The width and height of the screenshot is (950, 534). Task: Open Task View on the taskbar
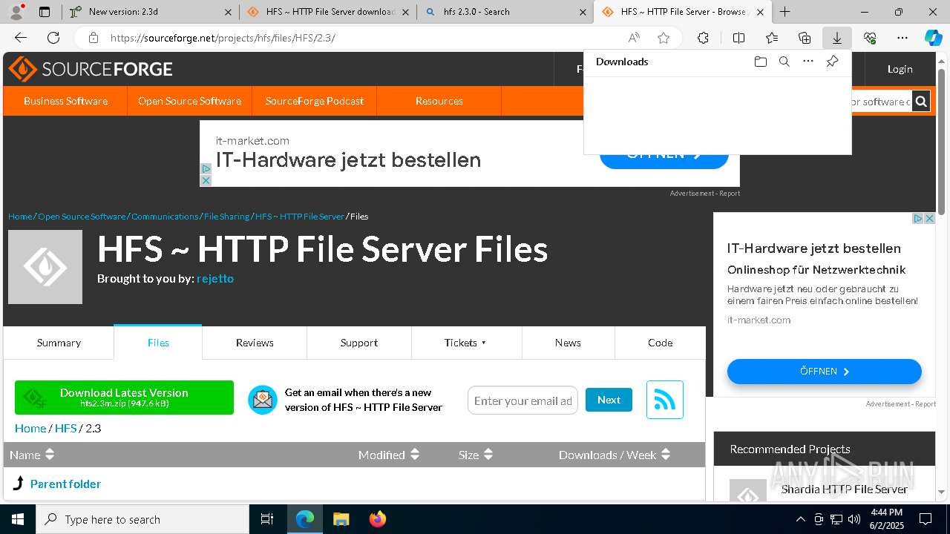[267, 519]
